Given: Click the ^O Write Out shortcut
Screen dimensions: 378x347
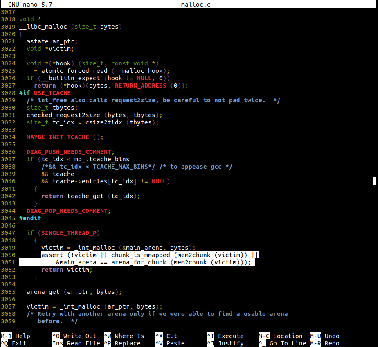Looking at the screenshot, I should pos(74,336).
